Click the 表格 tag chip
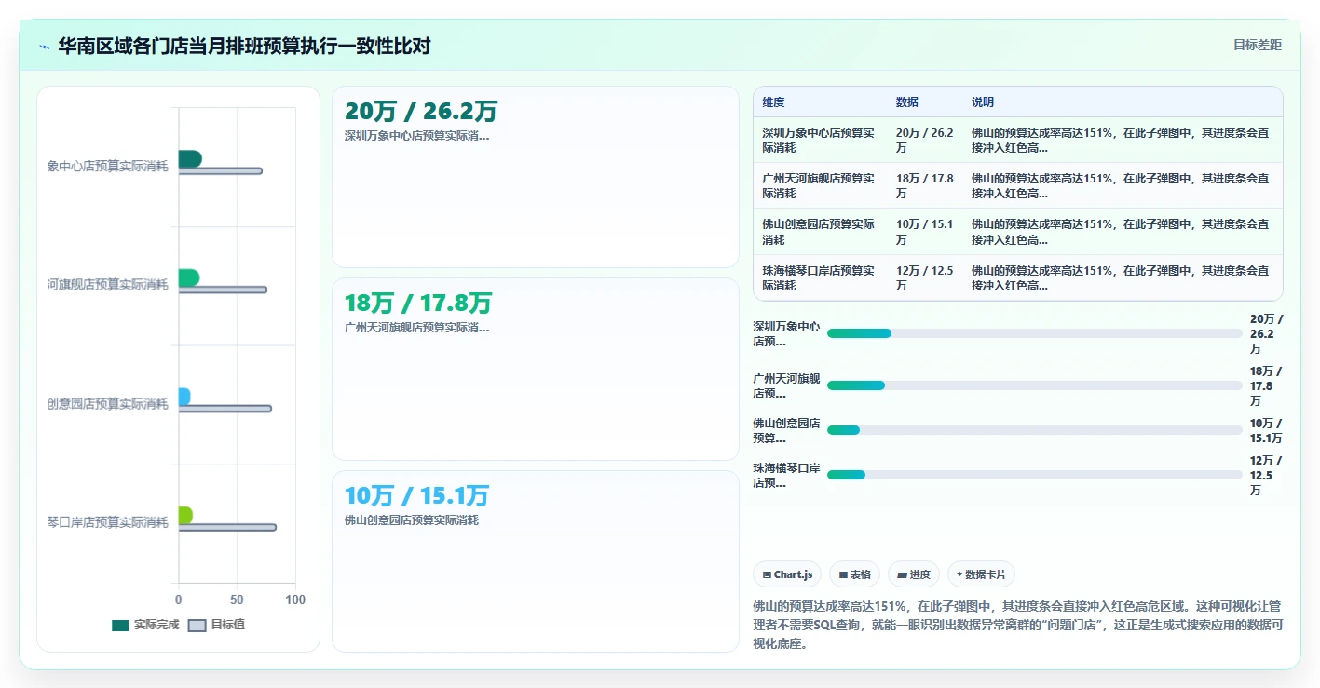This screenshot has height=688, width=1320. pyautogui.click(x=854, y=574)
